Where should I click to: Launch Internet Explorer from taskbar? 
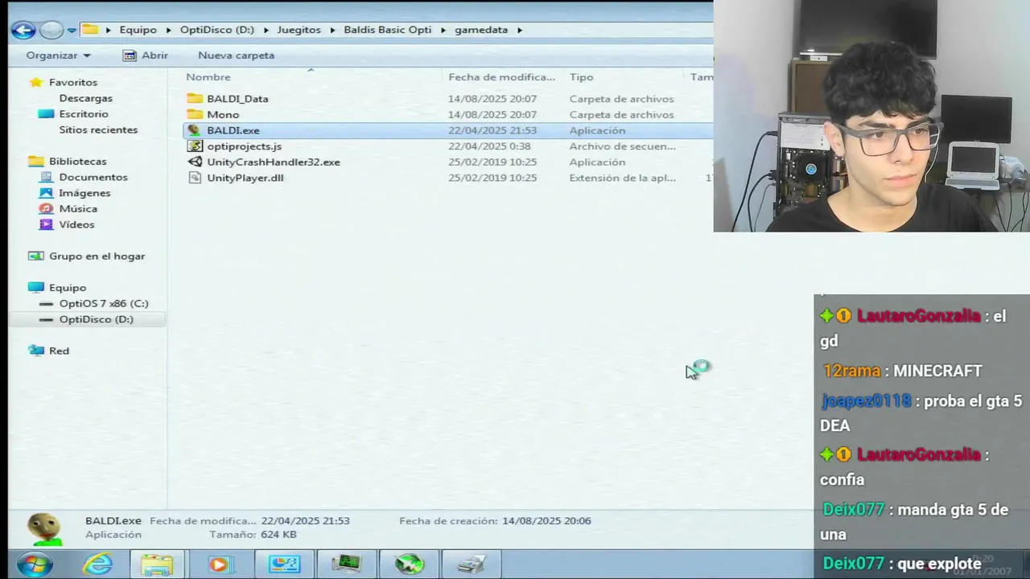(x=97, y=565)
